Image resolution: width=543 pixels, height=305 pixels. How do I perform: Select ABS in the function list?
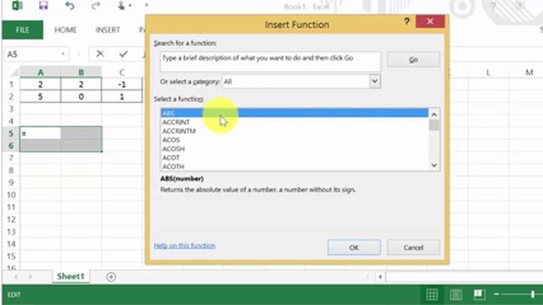coord(294,113)
